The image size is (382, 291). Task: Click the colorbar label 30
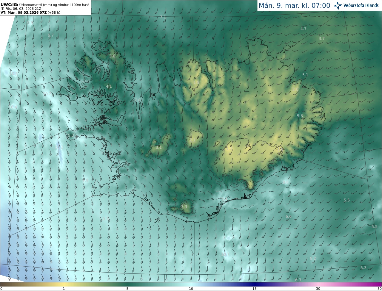pos(318,289)
